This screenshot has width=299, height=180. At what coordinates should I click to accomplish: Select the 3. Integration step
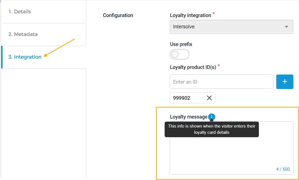click(x=25, y=57)
